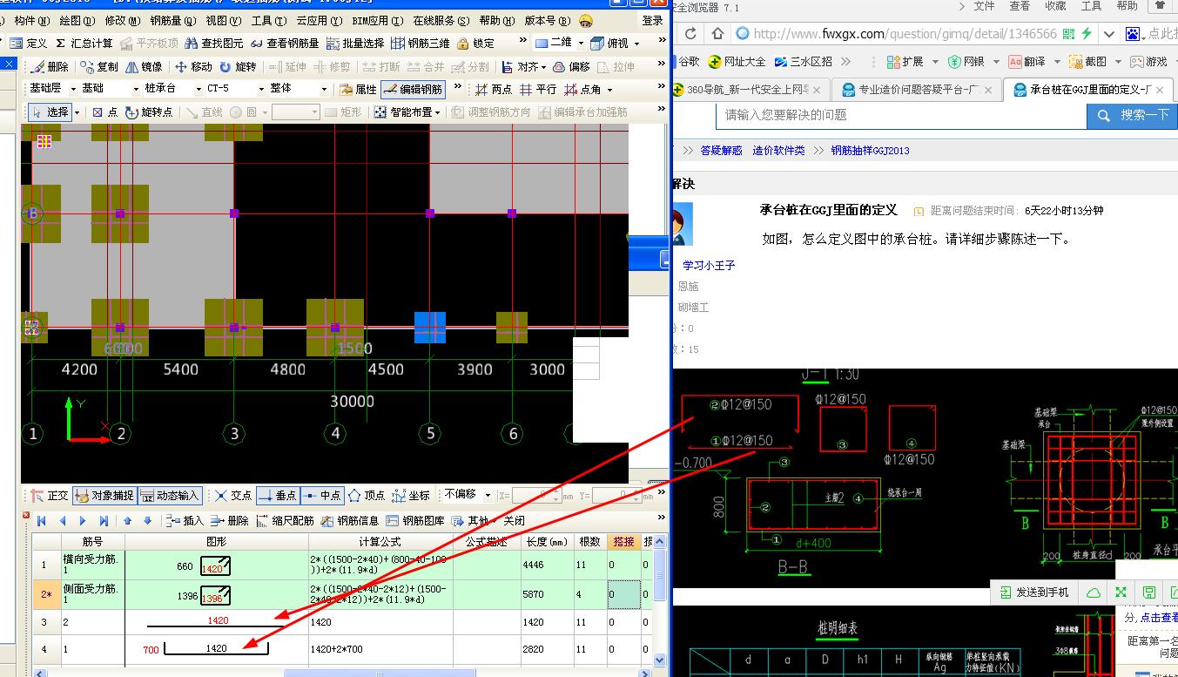Screen dimensions: 1178x677
Task: Select the 镜像 mirror tool
Action: pyautogui.click(x=143, y=66)
